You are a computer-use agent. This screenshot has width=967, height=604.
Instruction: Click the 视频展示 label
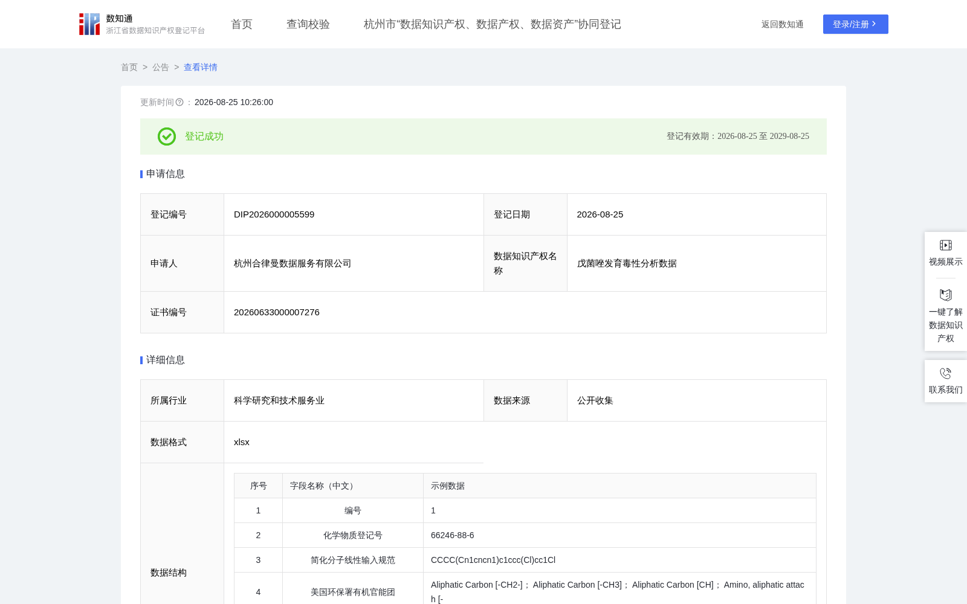tap(946, 262)
